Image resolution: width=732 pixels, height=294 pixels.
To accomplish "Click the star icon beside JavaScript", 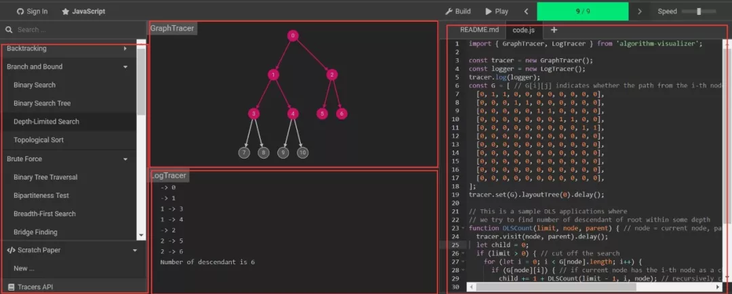I will 65,12.
